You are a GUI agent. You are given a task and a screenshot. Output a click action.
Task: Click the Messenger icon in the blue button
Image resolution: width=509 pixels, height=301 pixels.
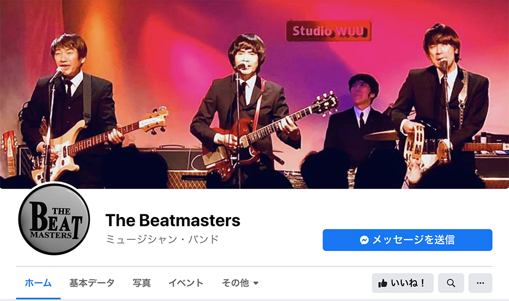click(x=364, y=240)
